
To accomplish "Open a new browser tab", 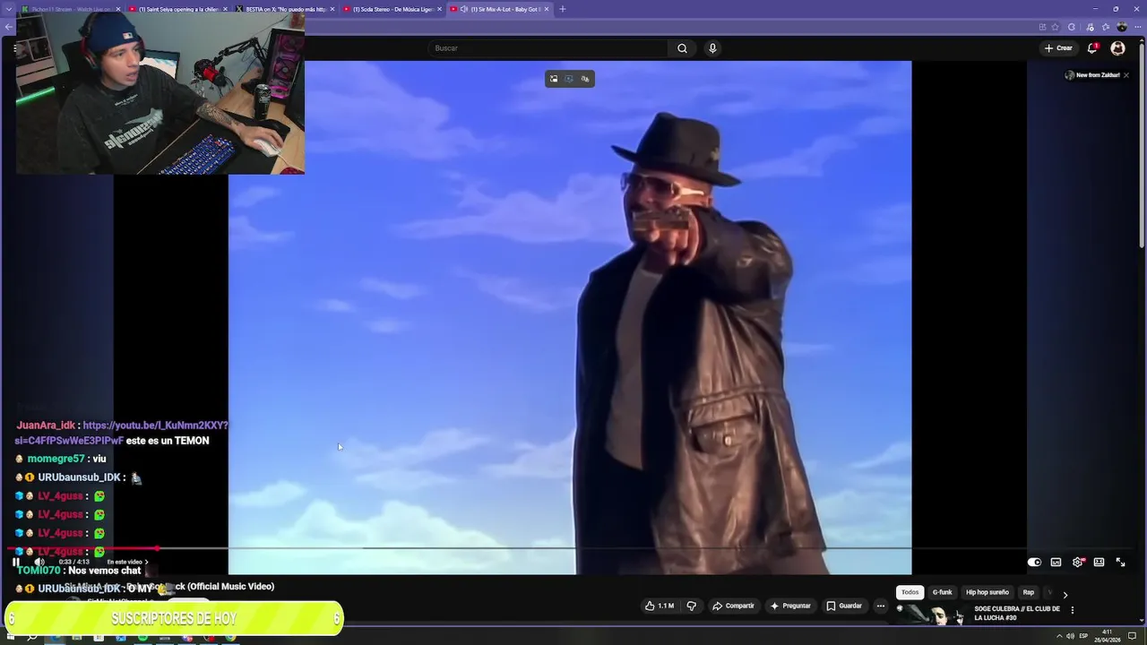I will point(563,9).
